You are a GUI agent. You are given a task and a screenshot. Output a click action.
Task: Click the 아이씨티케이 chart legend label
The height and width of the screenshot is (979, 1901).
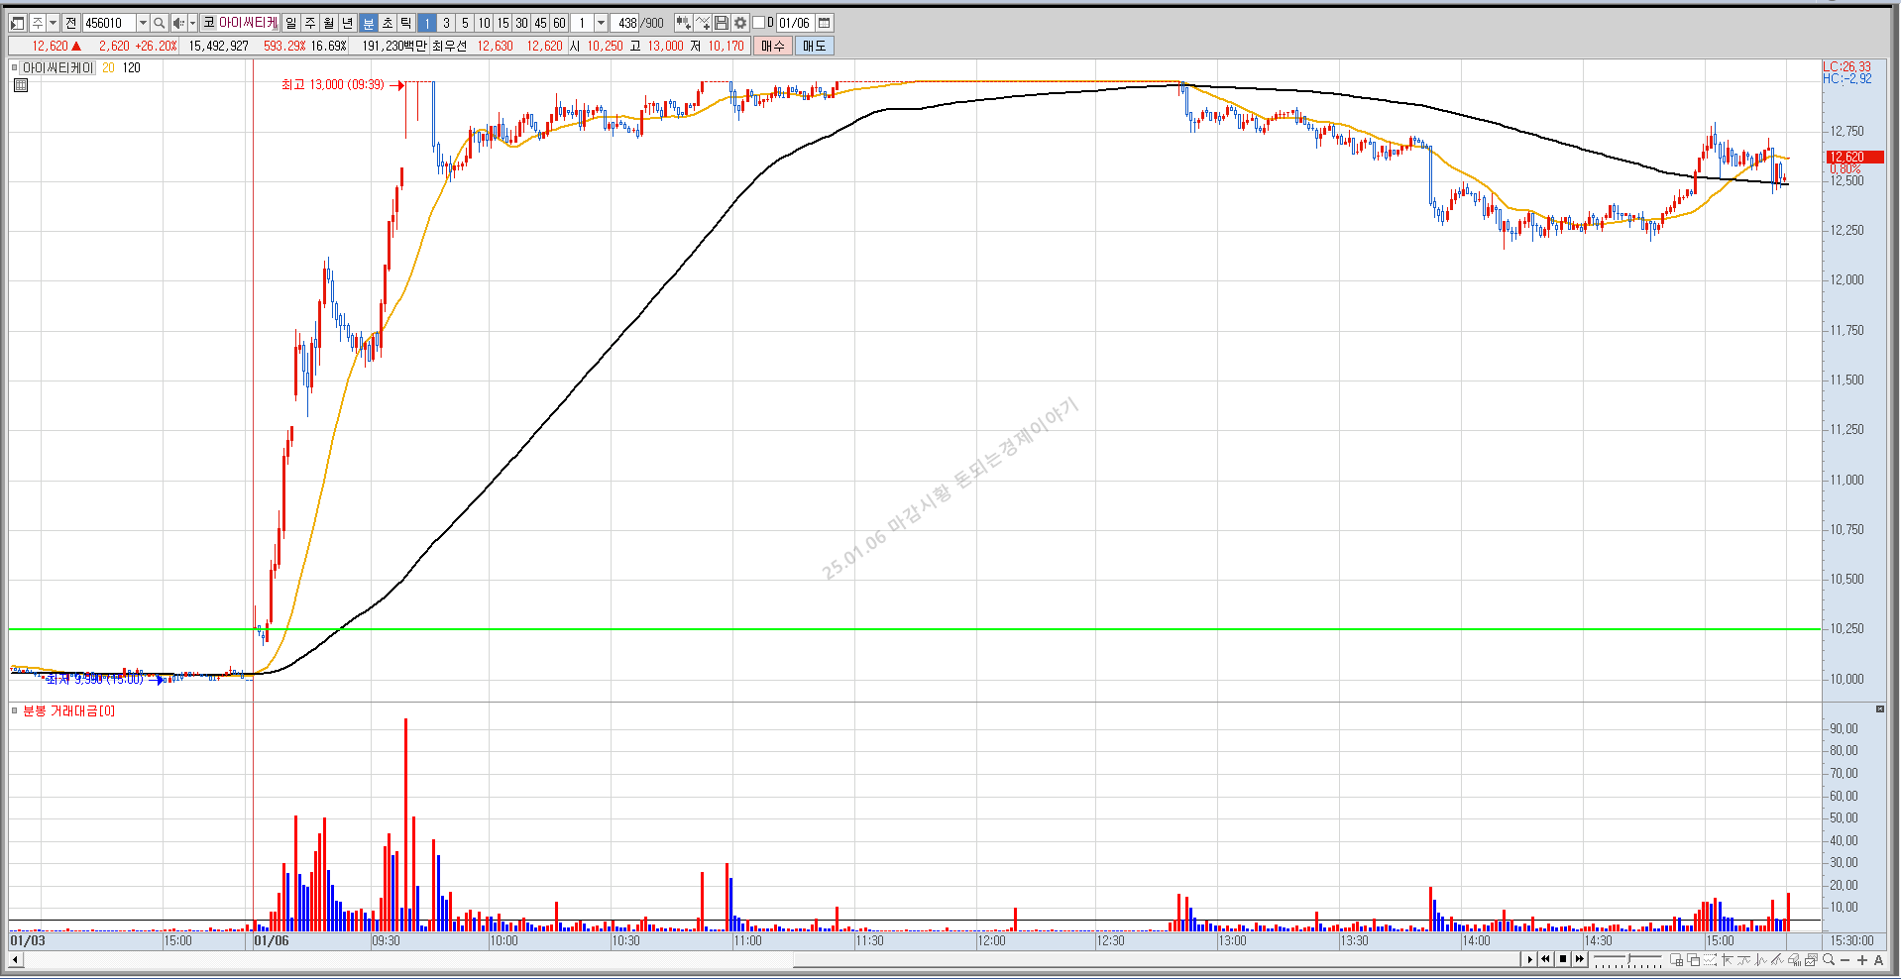tap(57, 67)
